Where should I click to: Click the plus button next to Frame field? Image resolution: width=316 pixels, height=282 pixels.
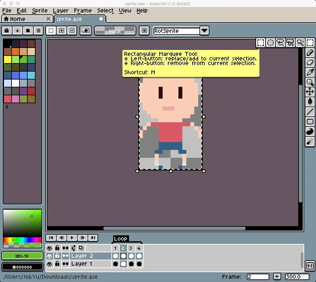pyautogui.click(x=277, y=276)
